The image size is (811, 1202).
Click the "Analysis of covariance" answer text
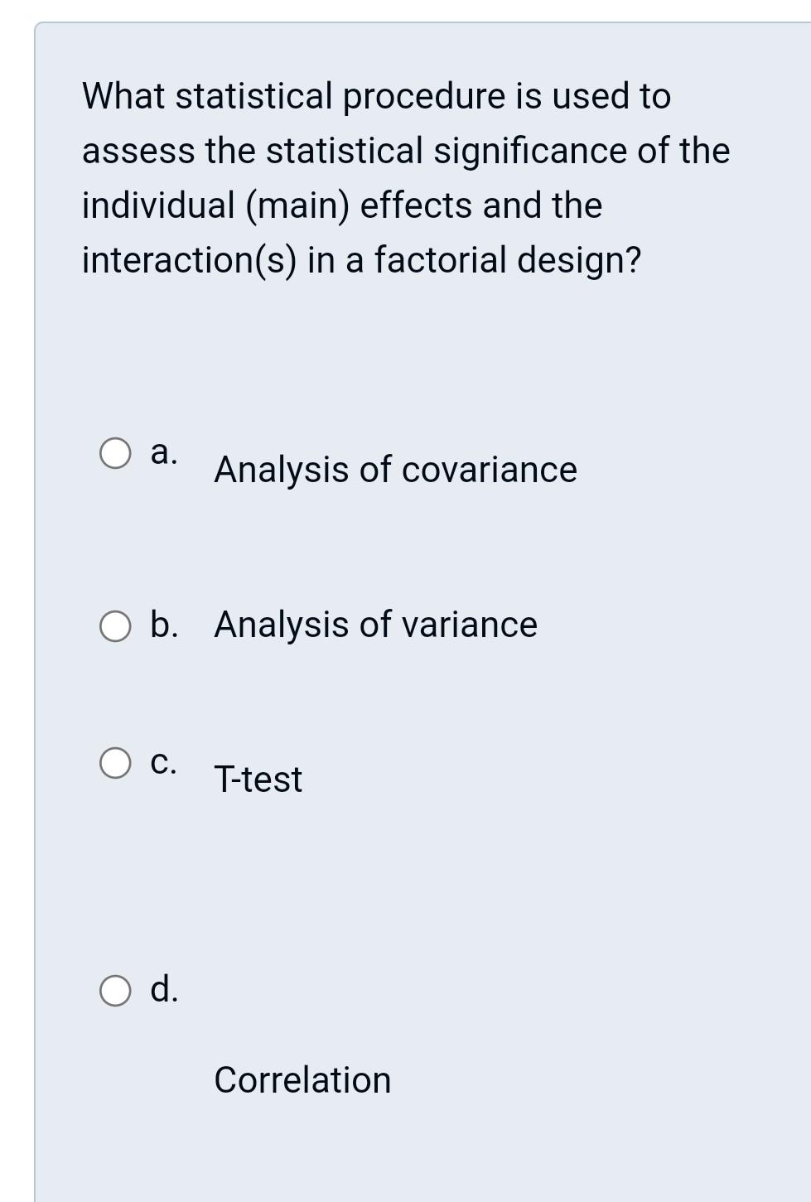395,470
